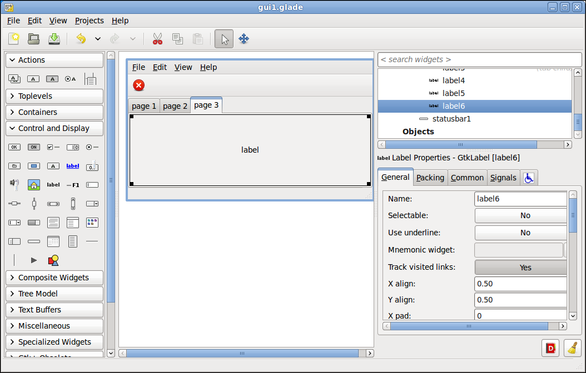Open Devhelp with the red D icon

[550, 348]
